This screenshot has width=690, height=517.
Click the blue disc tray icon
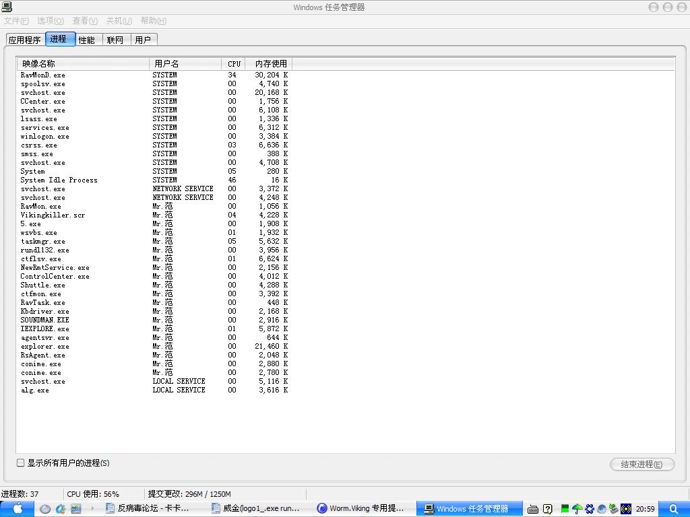pyautogui.click(x=602, y=509)
